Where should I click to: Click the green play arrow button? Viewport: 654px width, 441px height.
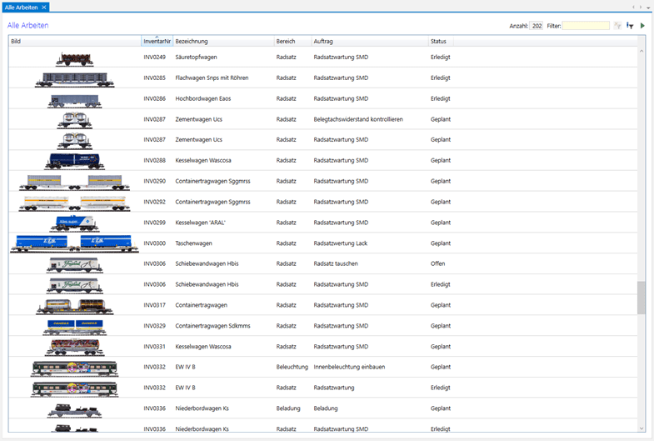tap(642, 26)
